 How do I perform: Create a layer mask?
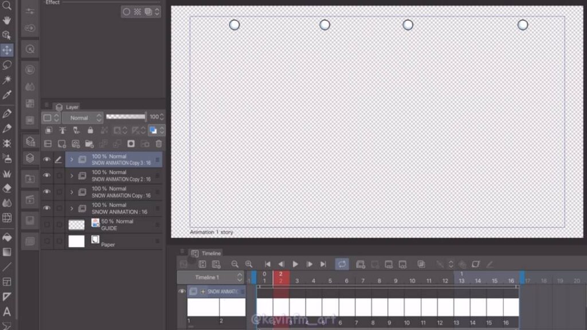pos(131,144)
